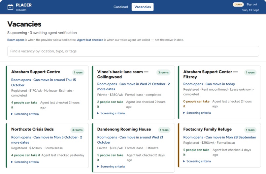Viewport: 266px width, 174px height.
Task: Click the 'Agent last checked' term in the legend
Action: click(90, 40)
